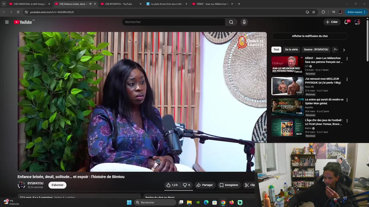Click the Partager button

205,185
